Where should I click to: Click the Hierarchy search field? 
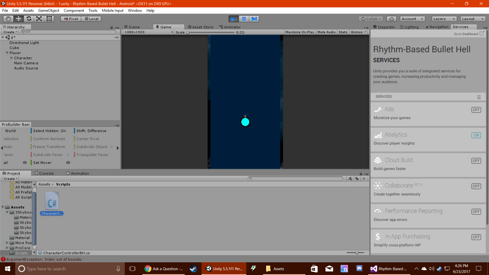pyautogui.click(x=68, y=32)
